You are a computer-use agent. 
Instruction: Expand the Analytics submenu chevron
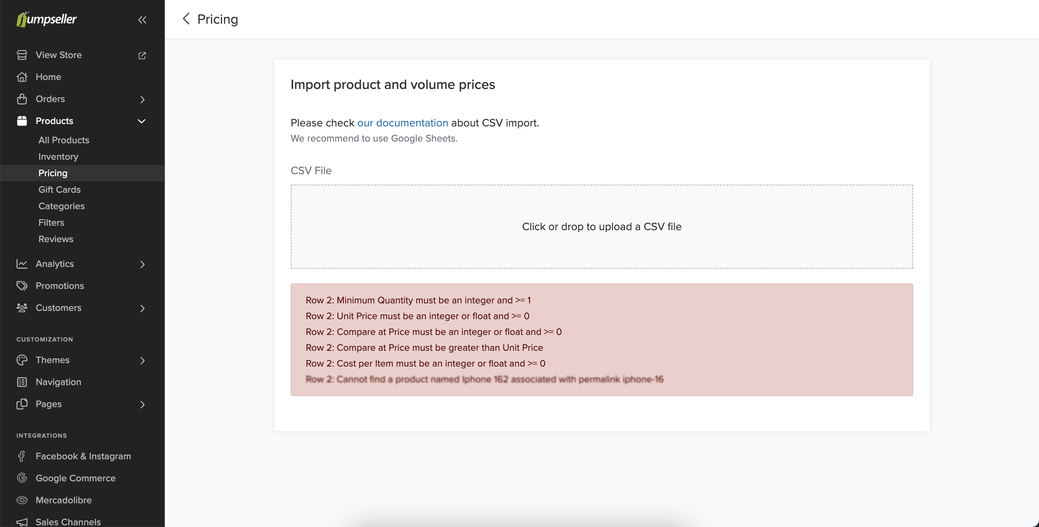pyautogui.click(x=142, y=264)
